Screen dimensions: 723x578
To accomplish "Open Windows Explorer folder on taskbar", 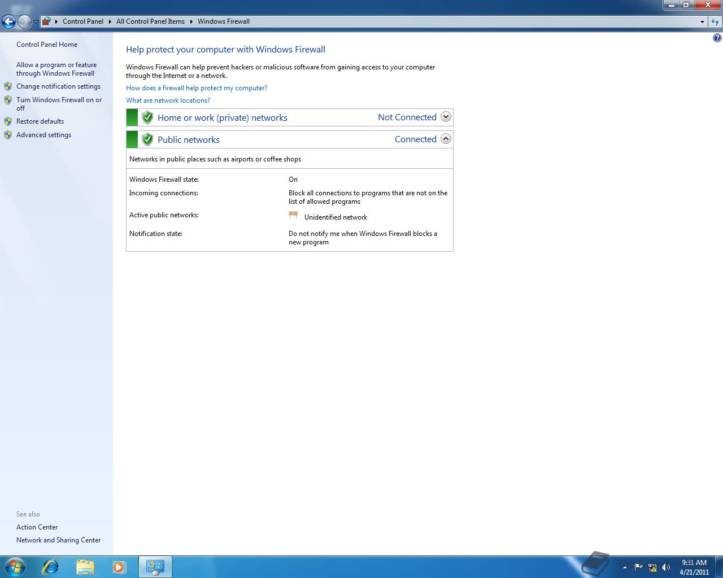I will (85, 567).
